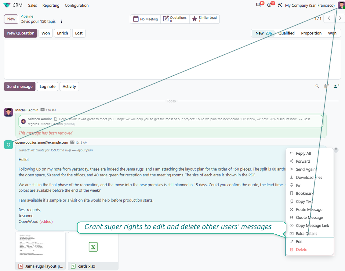Click the green O avatar of openwood.josianne
345x271 pixels.
[x=8, y=145]
